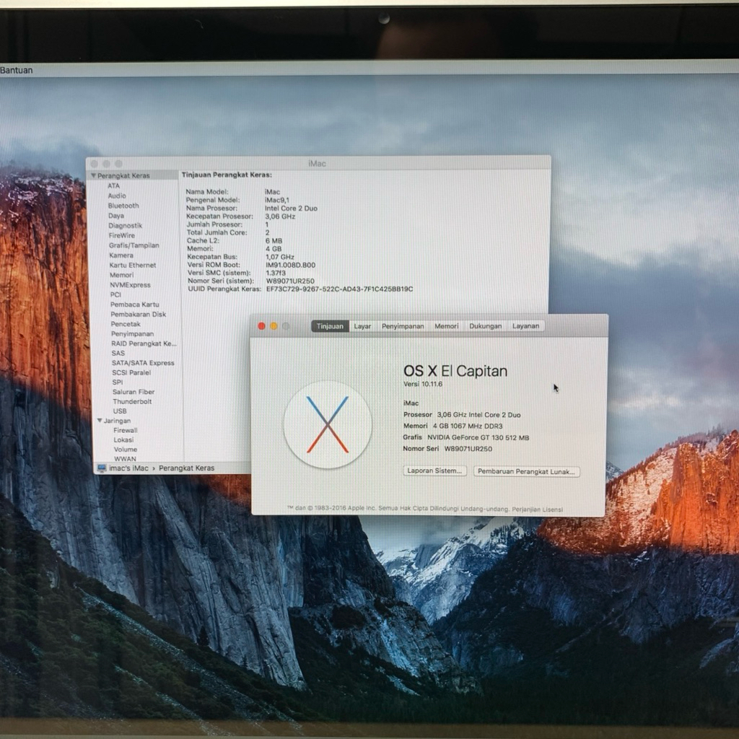
Task: Click the OS X El Capitan logo
Action: point(328,424)
